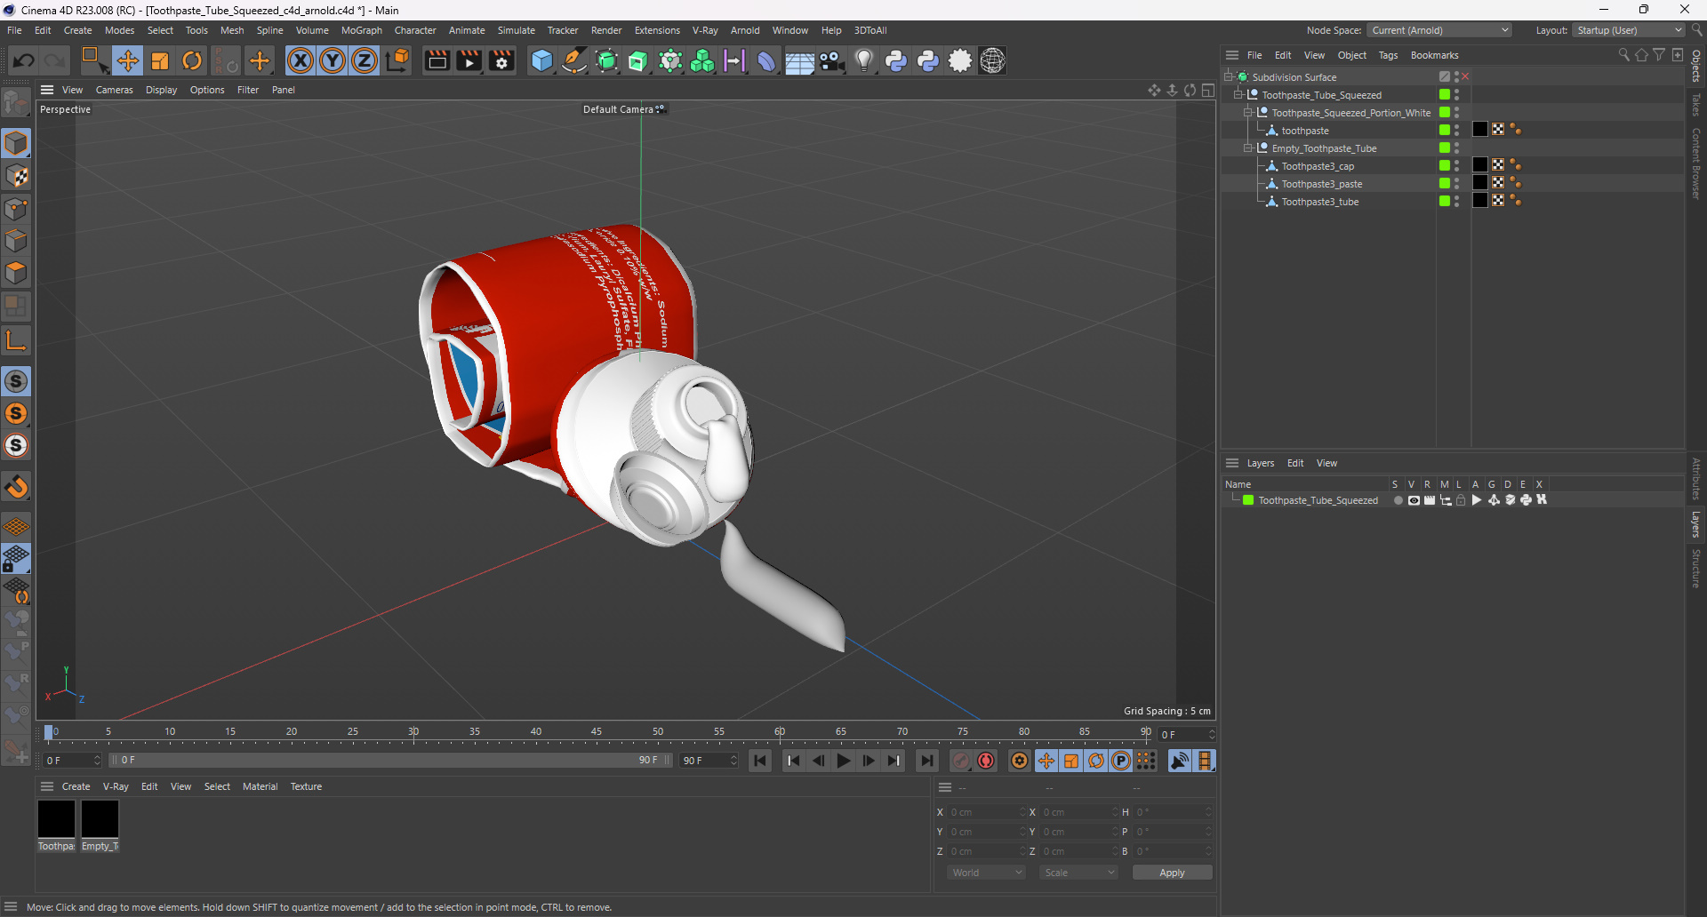
Task: Click Record Active Objects button
Action: 961,761
